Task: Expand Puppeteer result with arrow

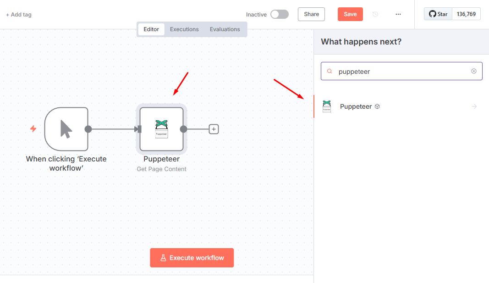Action: click(x=474, y=106)
